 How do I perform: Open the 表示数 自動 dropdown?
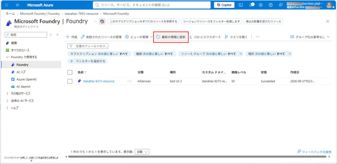tap(142, 152)
